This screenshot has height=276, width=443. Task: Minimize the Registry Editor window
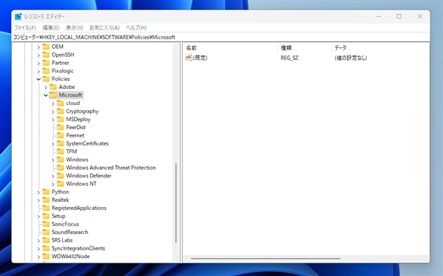[x=379, y=17]
